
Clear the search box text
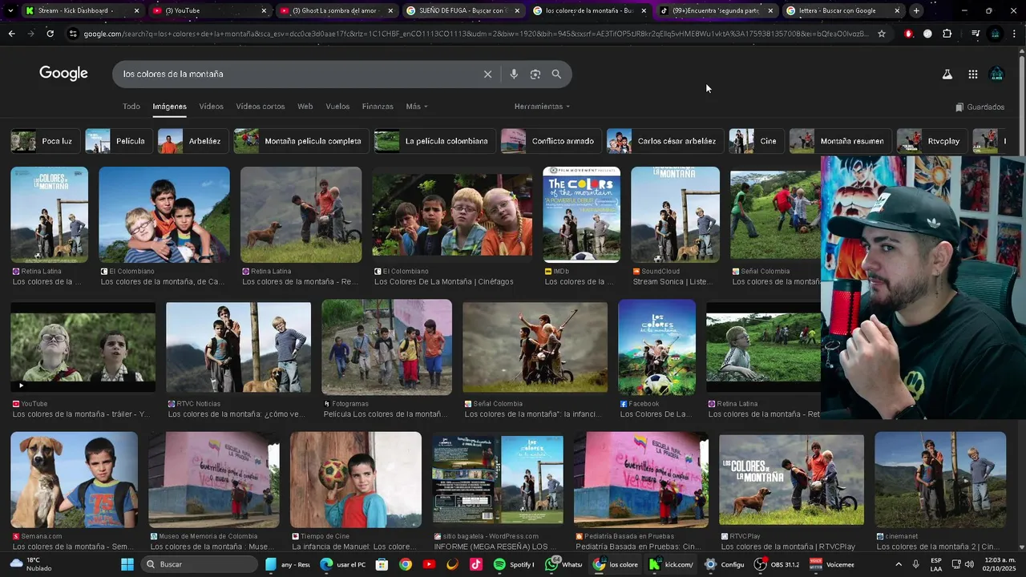487,74
